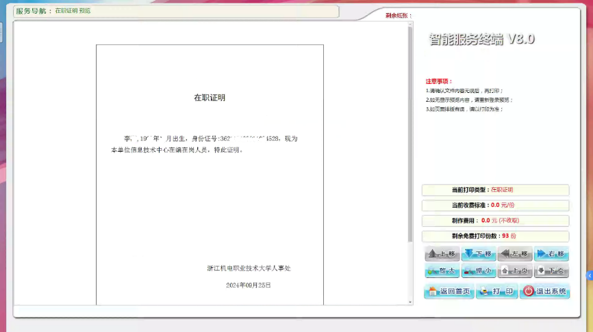Zoom out using the 缩小 button
Viewport: 593px width, 332px height.
(x=479, y=271)
